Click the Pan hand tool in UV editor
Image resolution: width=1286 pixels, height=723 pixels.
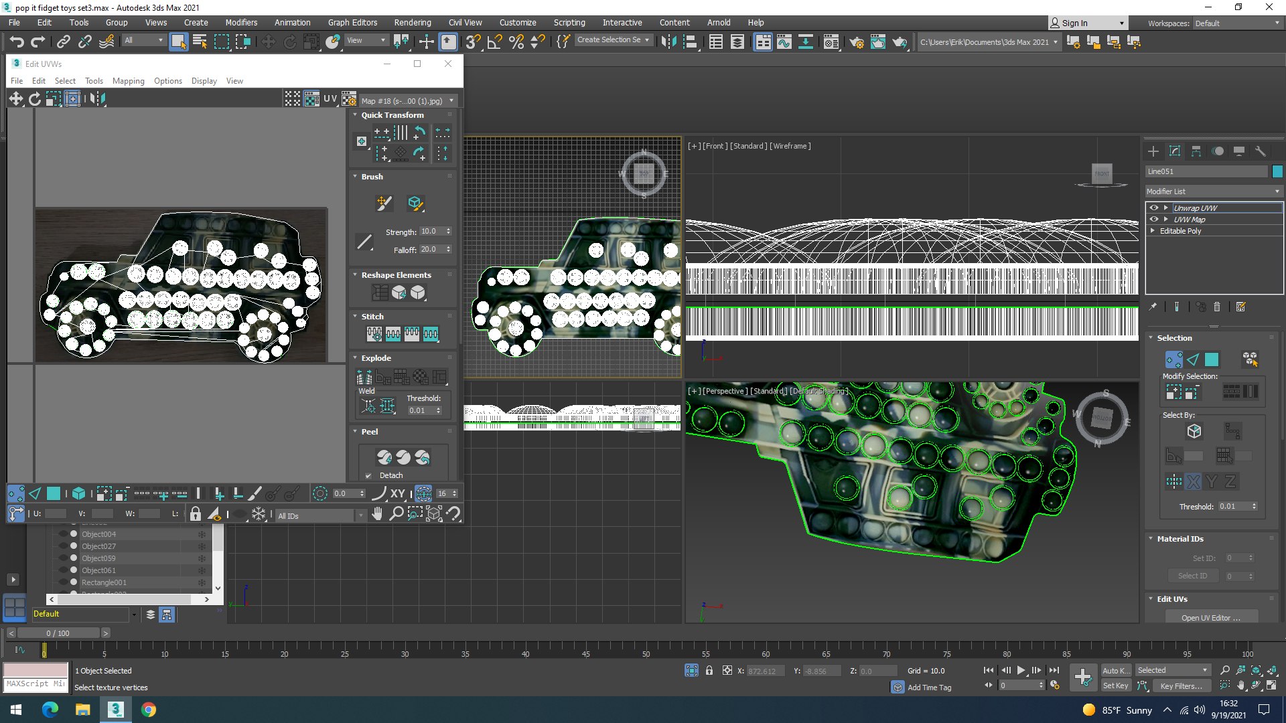pos(377,514)
